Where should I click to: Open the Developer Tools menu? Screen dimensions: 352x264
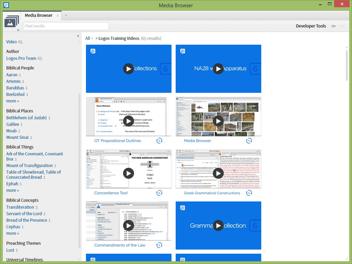(x=311, y=26)
